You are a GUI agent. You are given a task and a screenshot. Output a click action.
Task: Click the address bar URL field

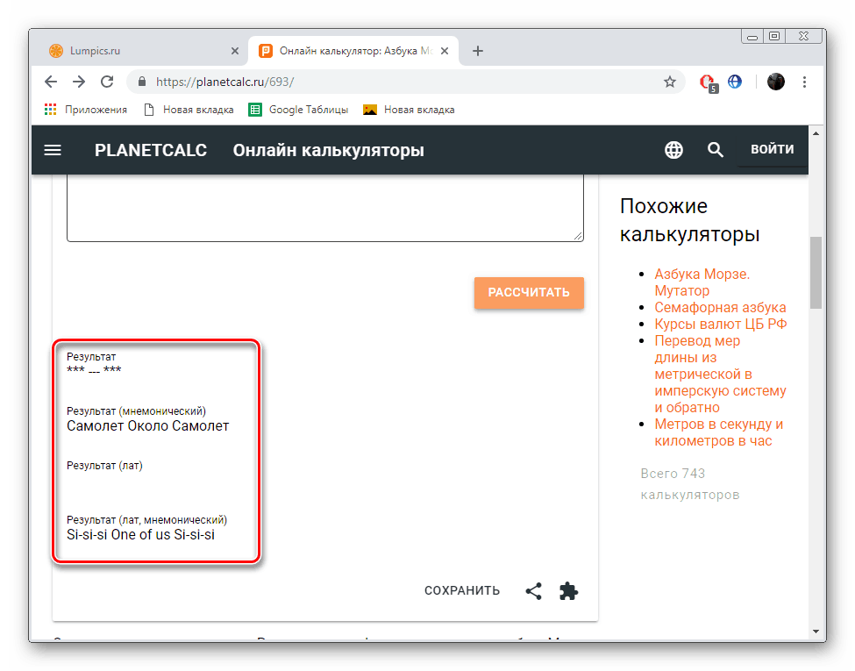395,82
